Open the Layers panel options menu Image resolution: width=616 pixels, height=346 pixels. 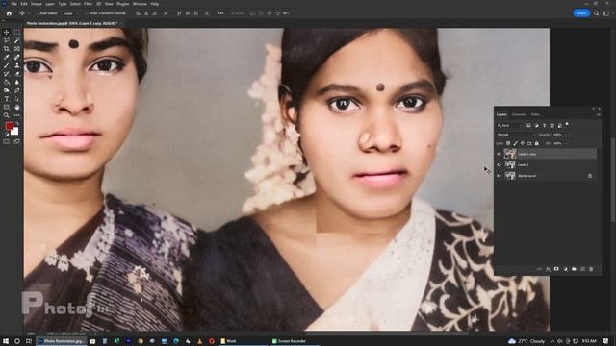pos(599,115)
